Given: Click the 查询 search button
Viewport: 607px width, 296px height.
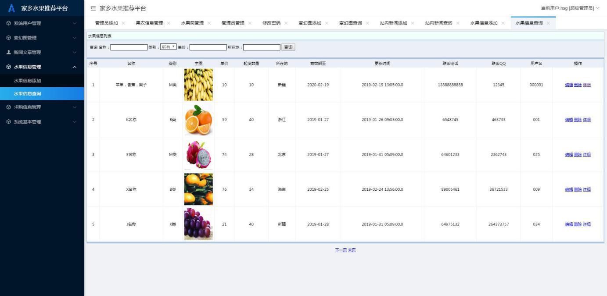Looking at the screenshot, I should pos(288,47).
